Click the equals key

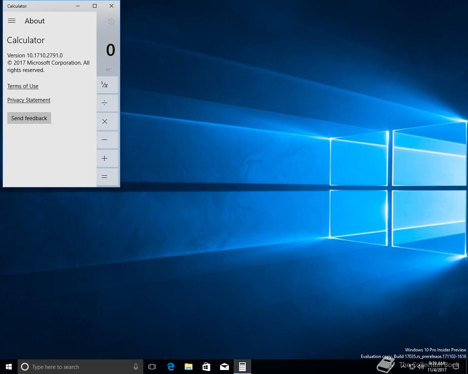click(x=107, y=177)
